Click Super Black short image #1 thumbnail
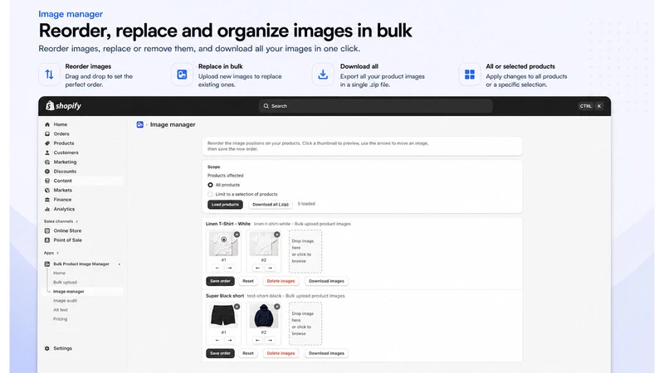This screenshot has width=664, height=373. click(223, 316)
